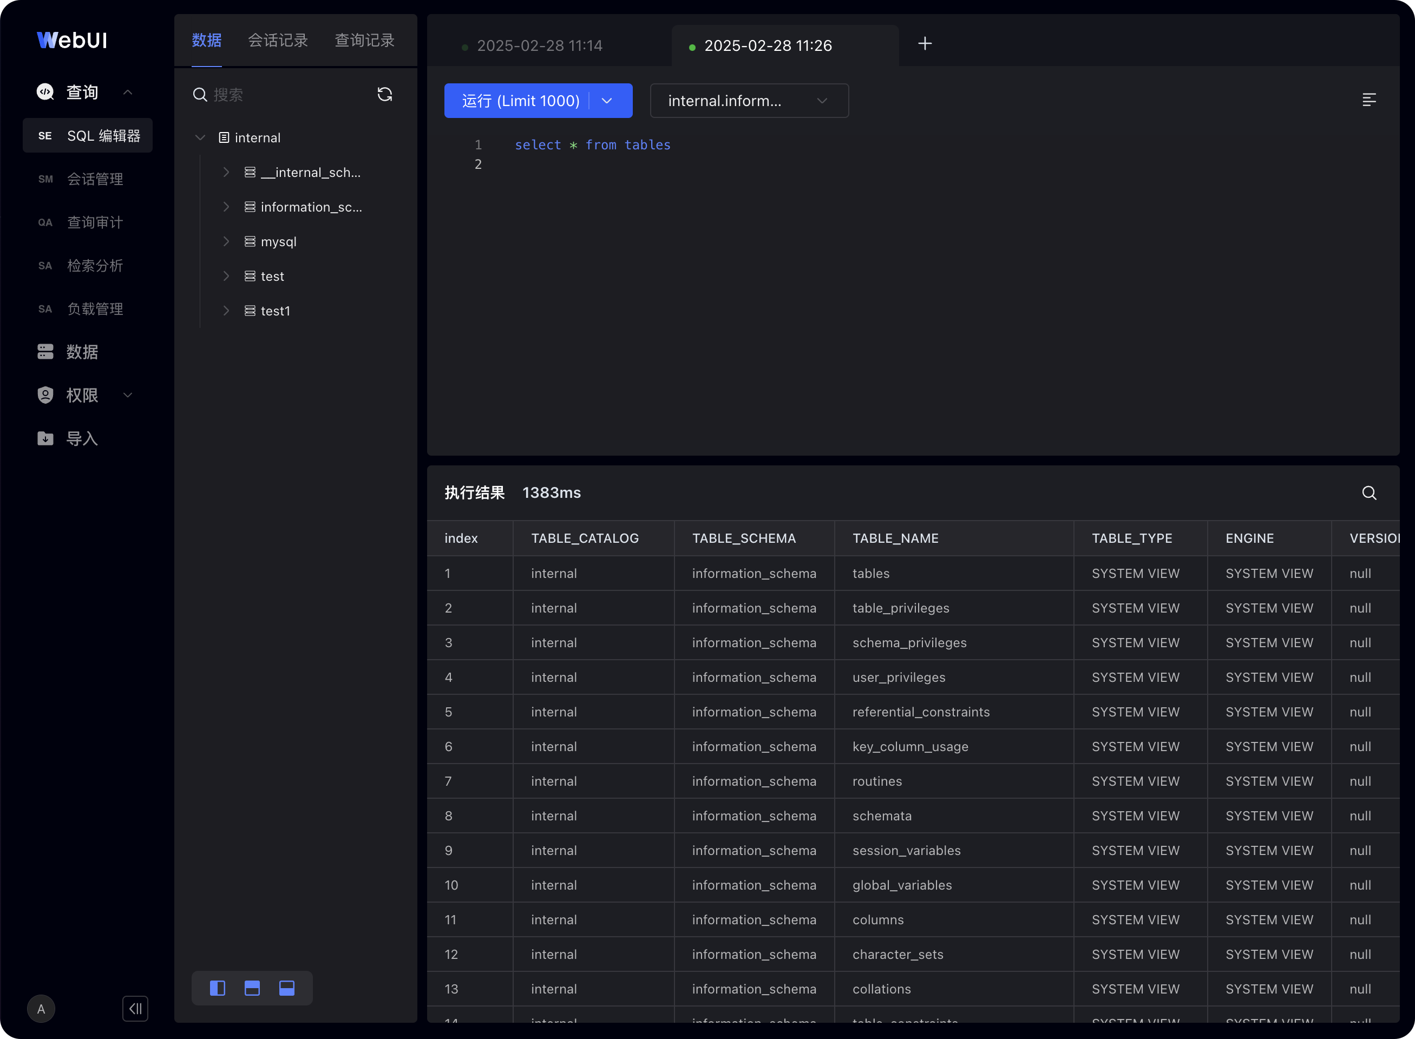Expand the __internal_sch... database
Image resolution: width=1415 pixels, height=1039 pixels.
(226, 172)
